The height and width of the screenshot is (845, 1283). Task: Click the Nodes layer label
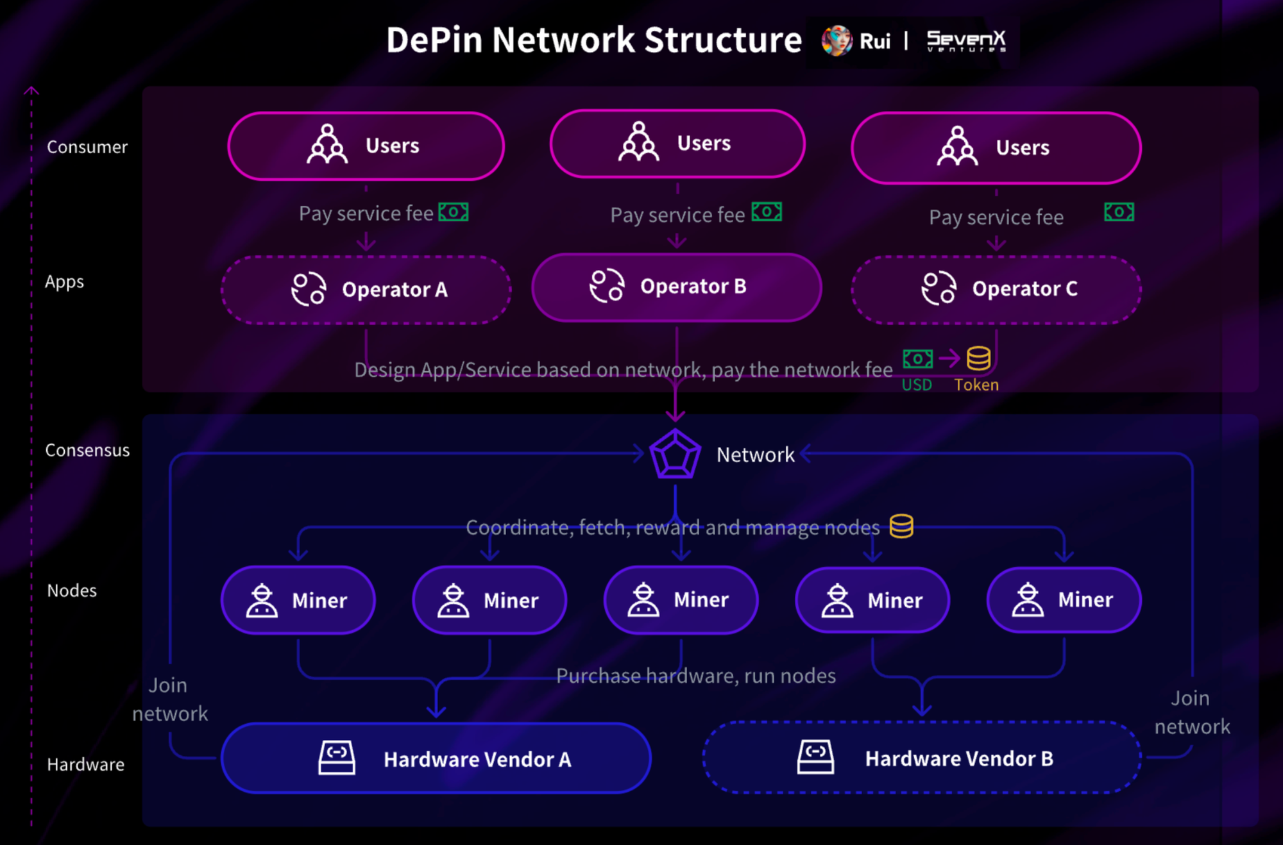[71, 590]
